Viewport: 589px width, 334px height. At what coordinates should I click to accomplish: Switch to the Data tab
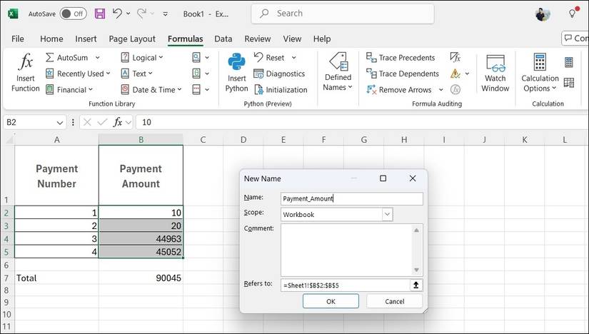pyautogui.click(x=223, y=39)
